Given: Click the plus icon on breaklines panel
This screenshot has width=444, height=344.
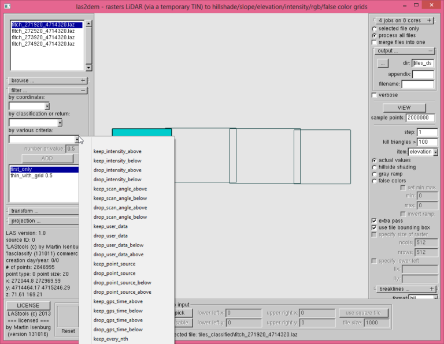Looking at the screenshot, I should [431, 289].
